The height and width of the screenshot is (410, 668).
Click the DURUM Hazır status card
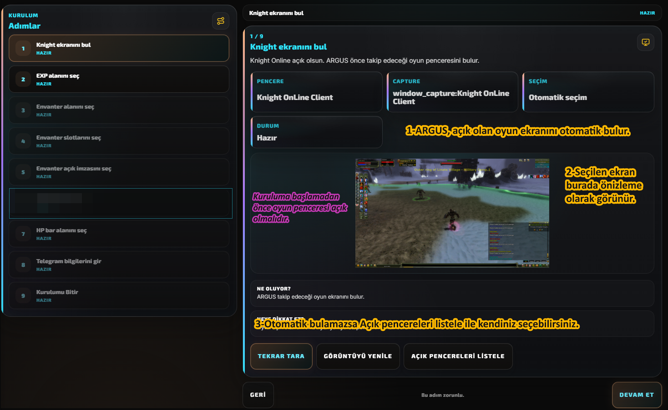[316, 132]
